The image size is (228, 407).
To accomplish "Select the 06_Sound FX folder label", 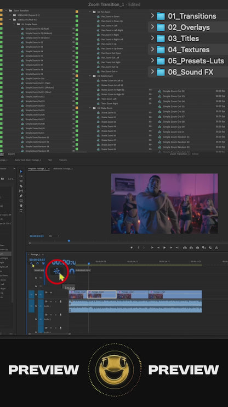I will tap(191, 72).
